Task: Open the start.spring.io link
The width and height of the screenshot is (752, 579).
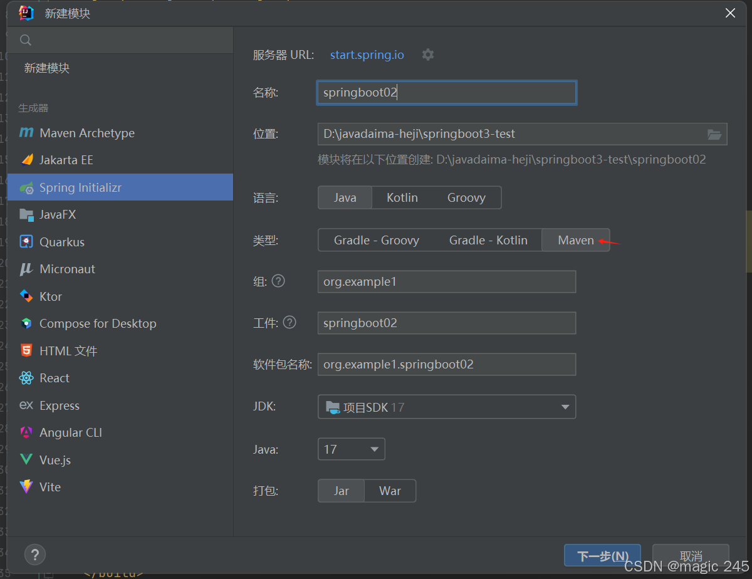Action: [x=367, y=55]
